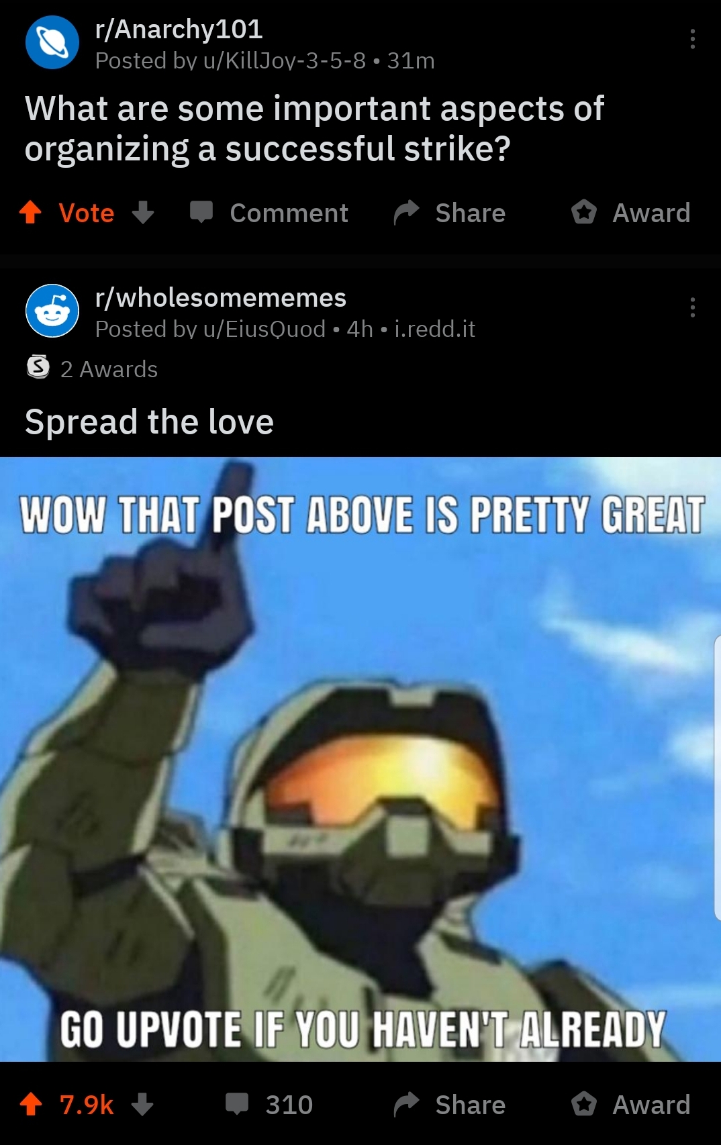721x1145 pixels.
Task: Go to the r/wholesomememes subreddit name
Action: coord(221,297)
